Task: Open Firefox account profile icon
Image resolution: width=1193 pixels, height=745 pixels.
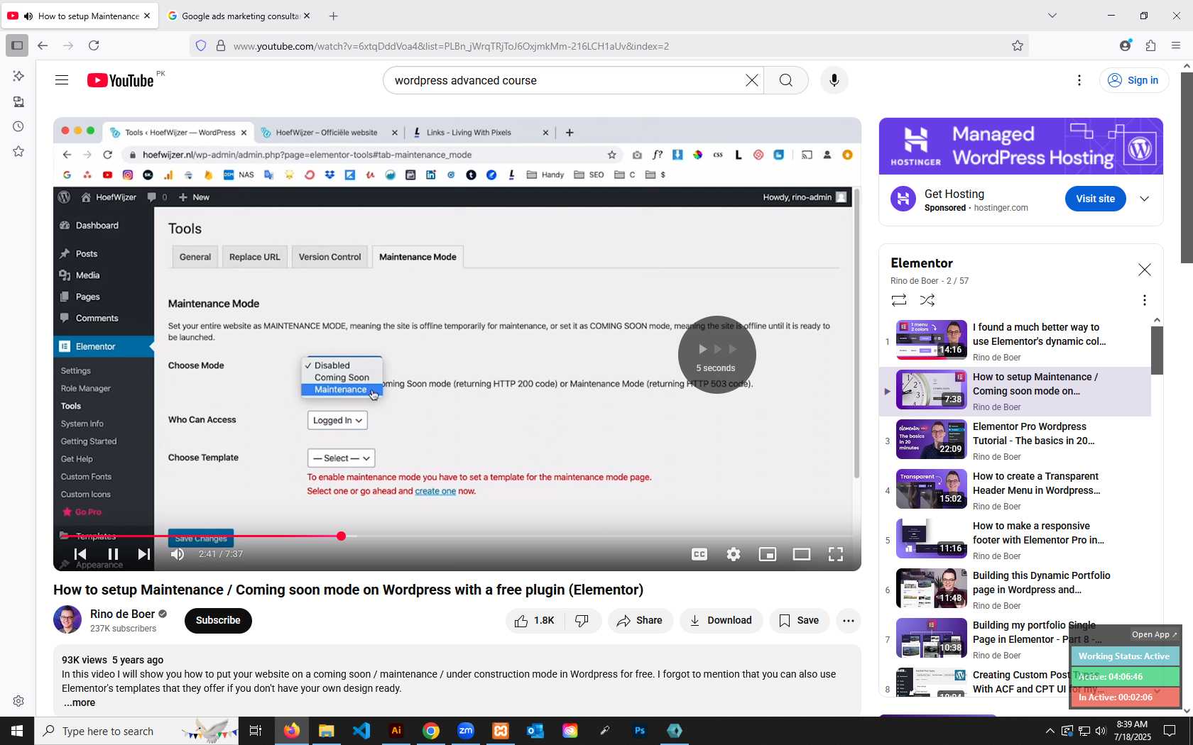Action: pos(1125,45)
